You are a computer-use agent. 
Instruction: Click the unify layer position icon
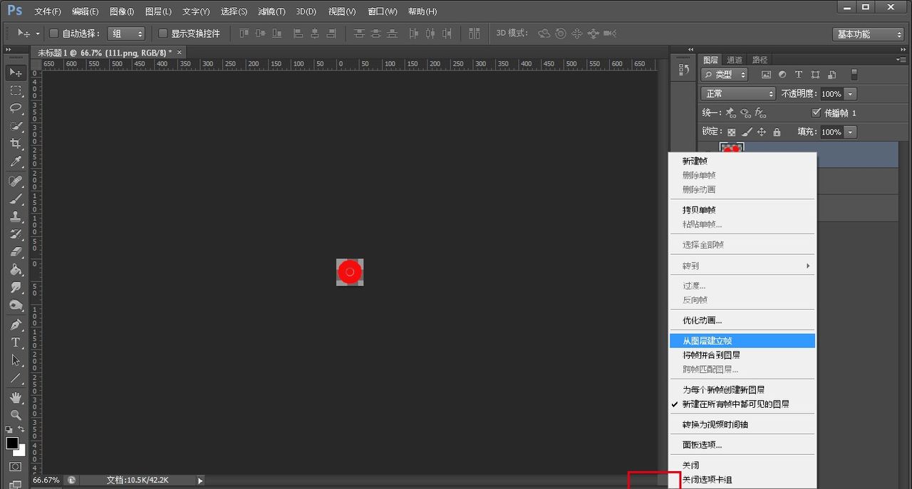click(x=731, y=112)
